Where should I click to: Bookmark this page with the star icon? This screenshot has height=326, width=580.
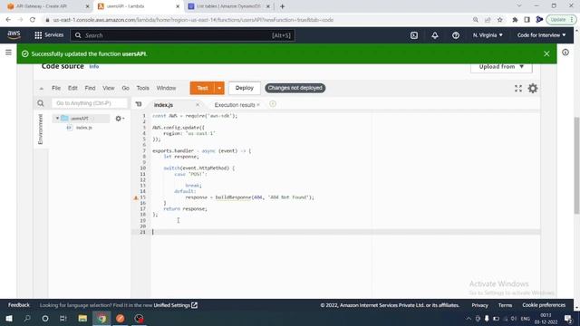500,20
